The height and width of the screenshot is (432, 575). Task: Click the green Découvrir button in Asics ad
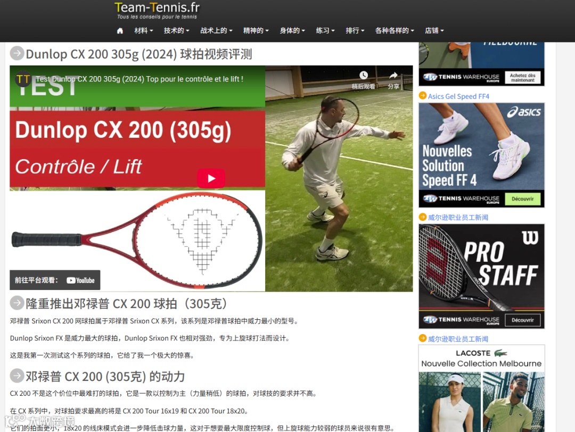[x=523, y=199]
